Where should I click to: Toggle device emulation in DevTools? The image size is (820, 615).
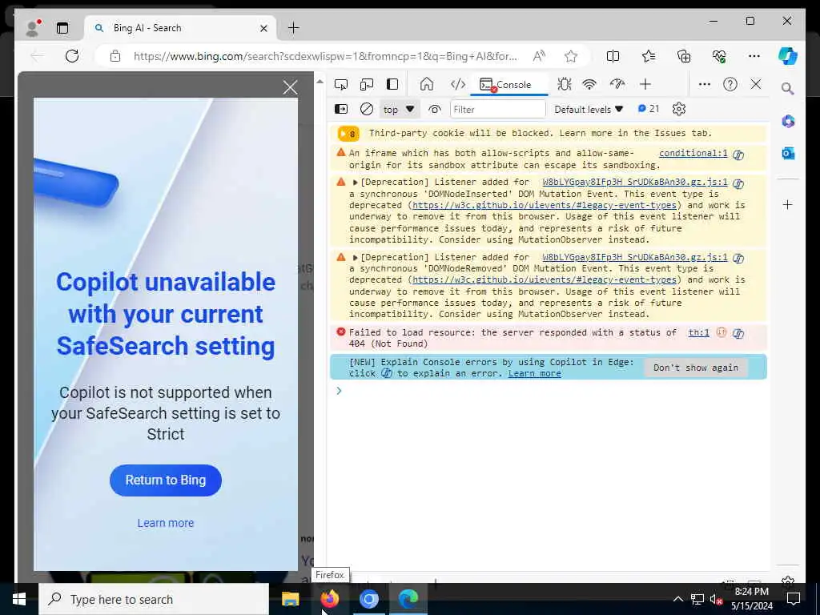tap(367, 84)
